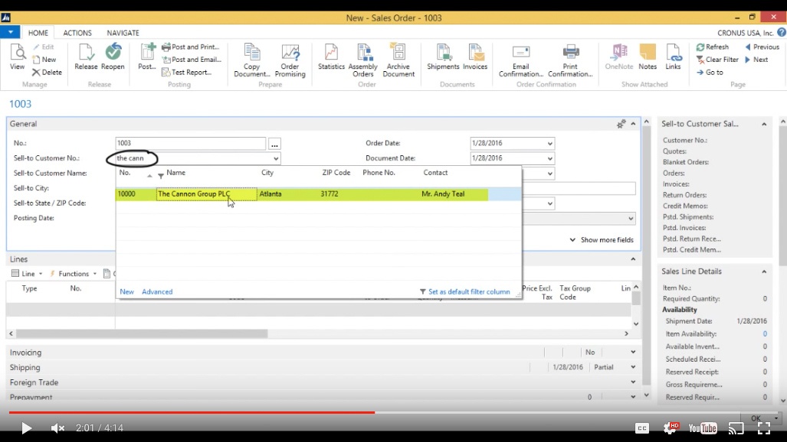Open OneNote attachment
This screenshot has height=442, width=787.
619,57
